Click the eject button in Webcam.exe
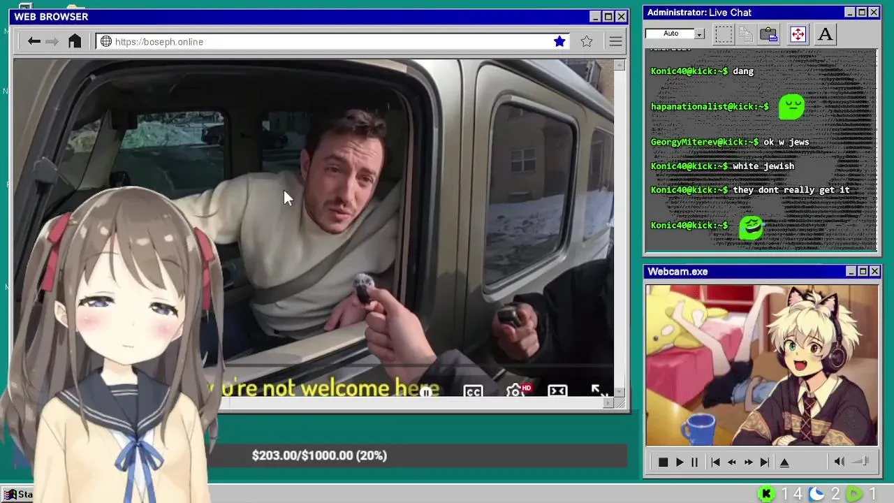Screen dimensions: 894x503 click(784, 462)
